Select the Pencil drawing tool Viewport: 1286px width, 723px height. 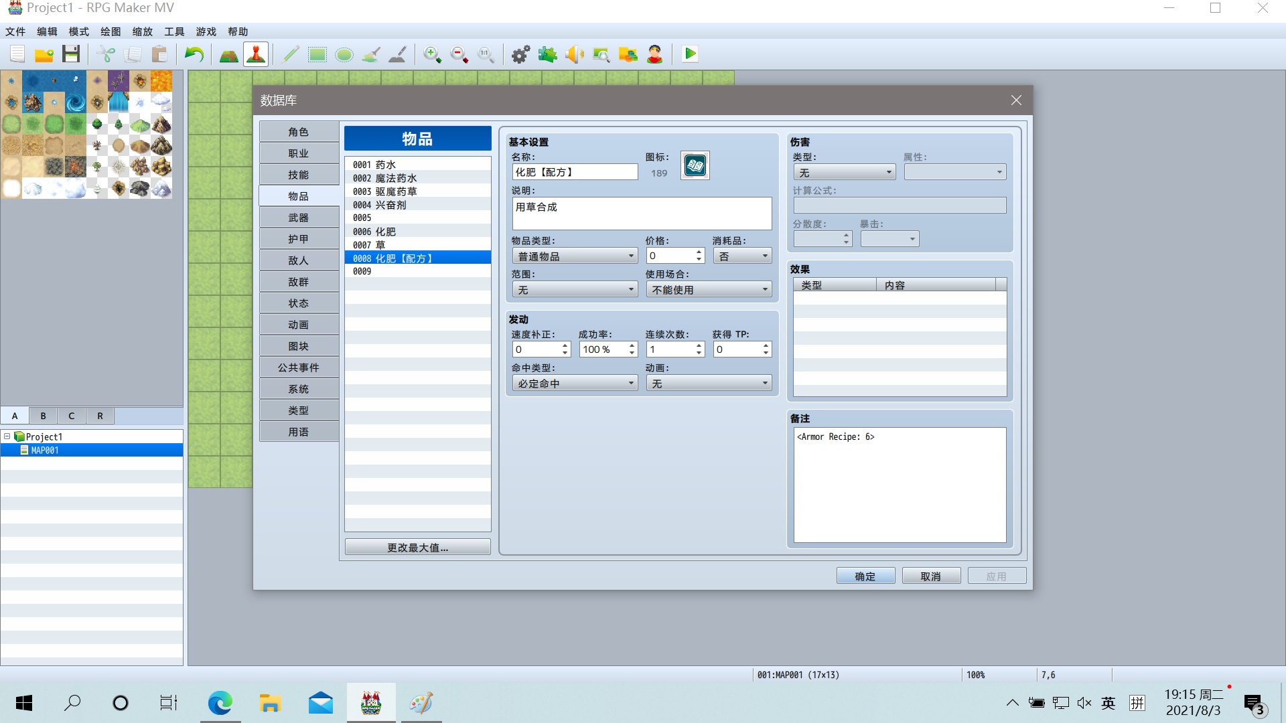pos(291,54)
